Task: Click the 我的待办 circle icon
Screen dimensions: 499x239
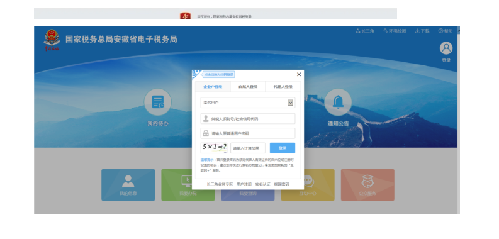Action: [158, 102]
